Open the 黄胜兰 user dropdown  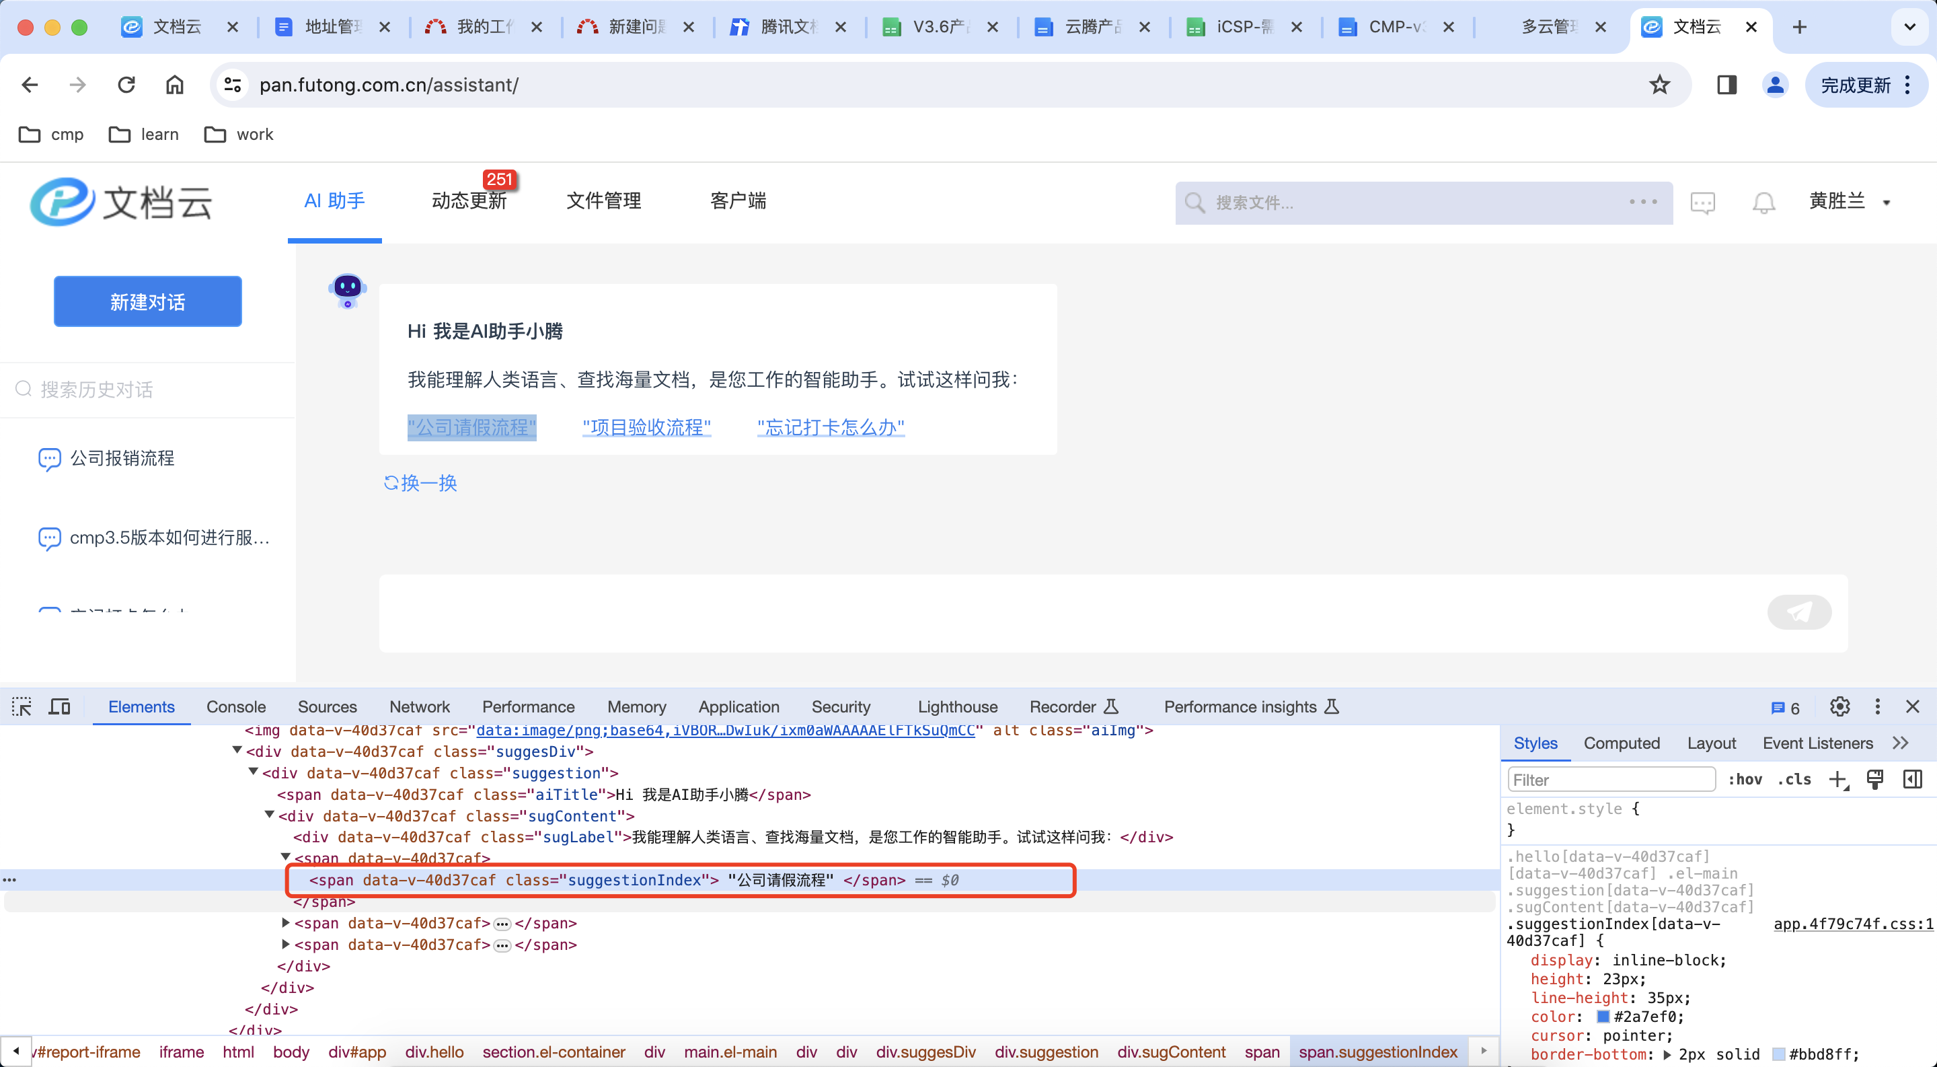coord(1849,202)
